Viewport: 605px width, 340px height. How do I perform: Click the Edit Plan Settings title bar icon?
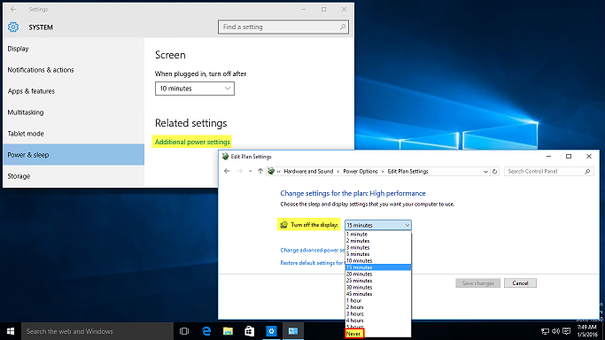pyautogui.click(x=225, y=156)
